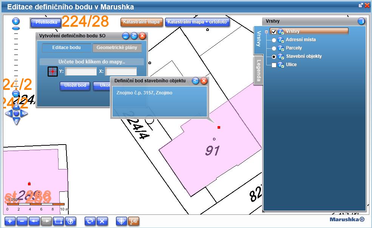Click the info icon of the root Vrstvy node
Viewport: 372px width, 228px height.
pyautogui.click(x=281, y=32)
